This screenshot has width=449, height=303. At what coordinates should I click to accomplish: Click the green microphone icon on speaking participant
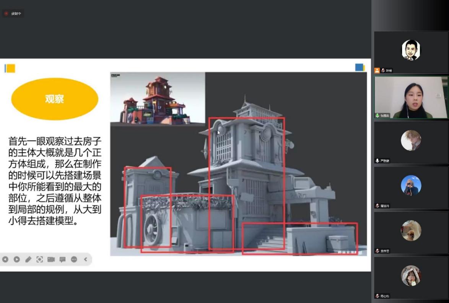point(377,115)
